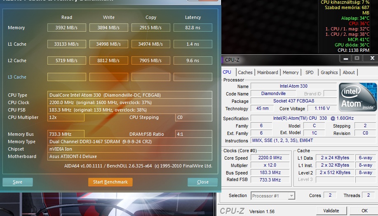Click the Memory Bus 733.3 MHz field
Image resolution: width=378 pixels, height=216 pixels.
pos(66,134)
